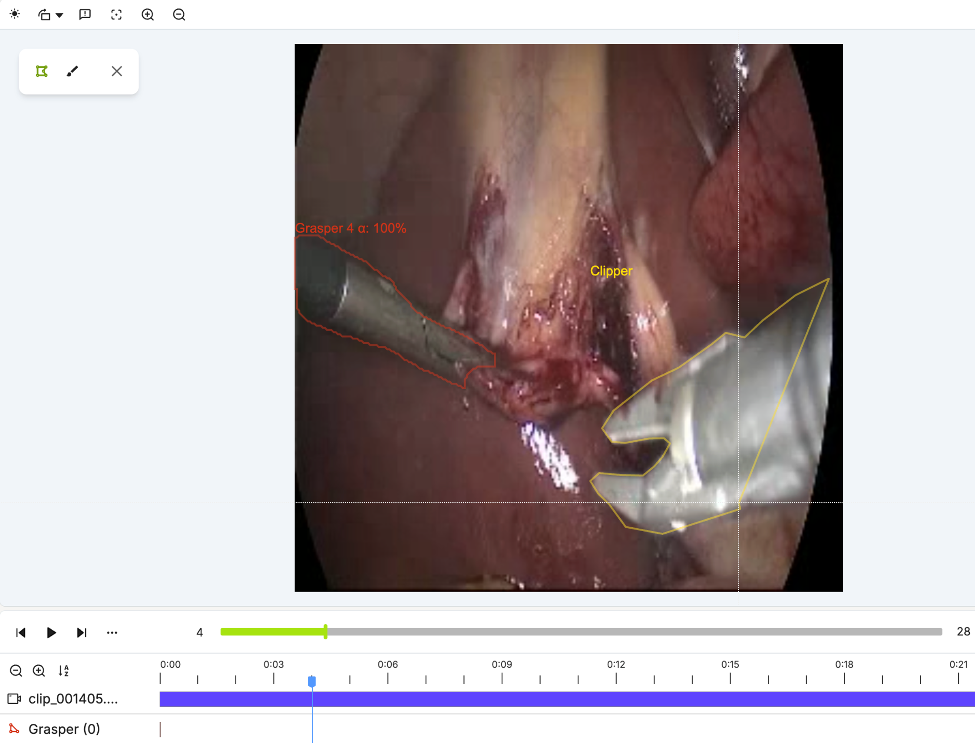
Task: Click the frame progress slider track
Action: click(x=581, y=631)
